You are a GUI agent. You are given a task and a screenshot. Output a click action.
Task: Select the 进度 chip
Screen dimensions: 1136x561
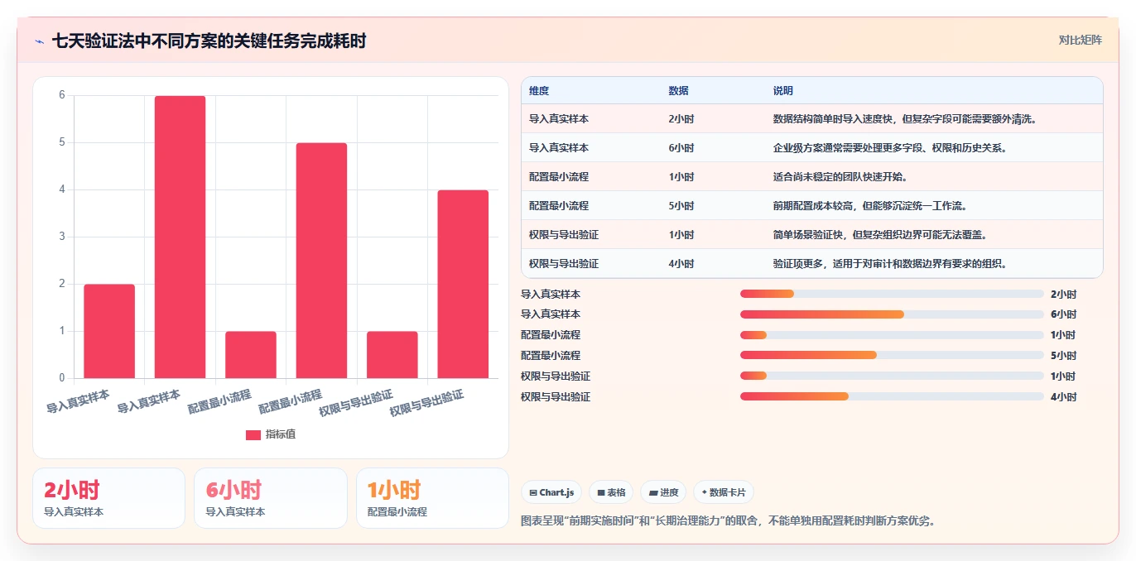663,492
